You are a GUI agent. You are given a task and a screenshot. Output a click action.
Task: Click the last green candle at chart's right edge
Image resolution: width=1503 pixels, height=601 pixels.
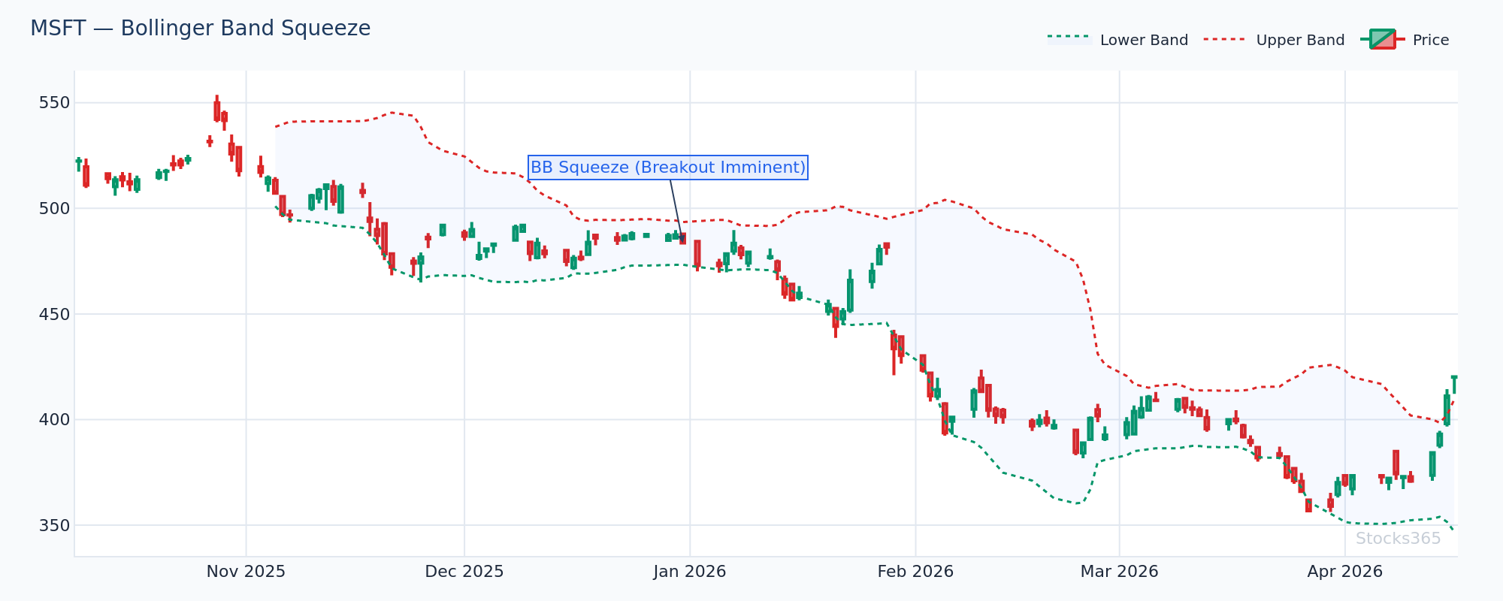click(1454, 384)
